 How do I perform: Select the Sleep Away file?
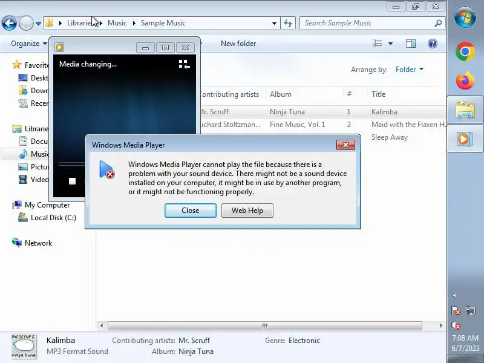[x=389, y=137]
